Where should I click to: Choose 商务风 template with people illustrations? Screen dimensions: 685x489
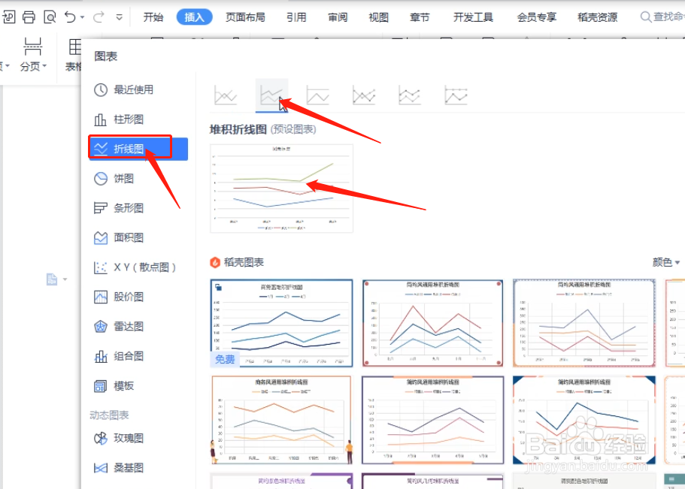click(x=281, y=420)
